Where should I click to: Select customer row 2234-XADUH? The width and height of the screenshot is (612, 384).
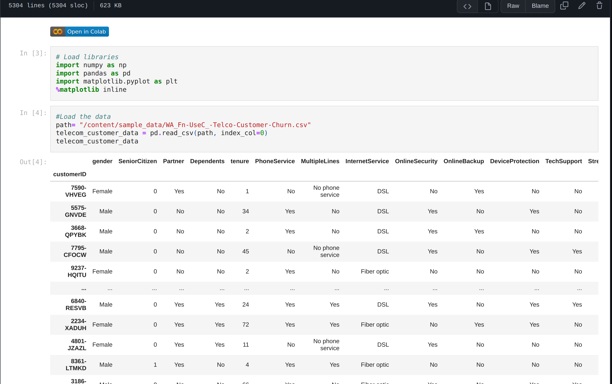[324, 325]
